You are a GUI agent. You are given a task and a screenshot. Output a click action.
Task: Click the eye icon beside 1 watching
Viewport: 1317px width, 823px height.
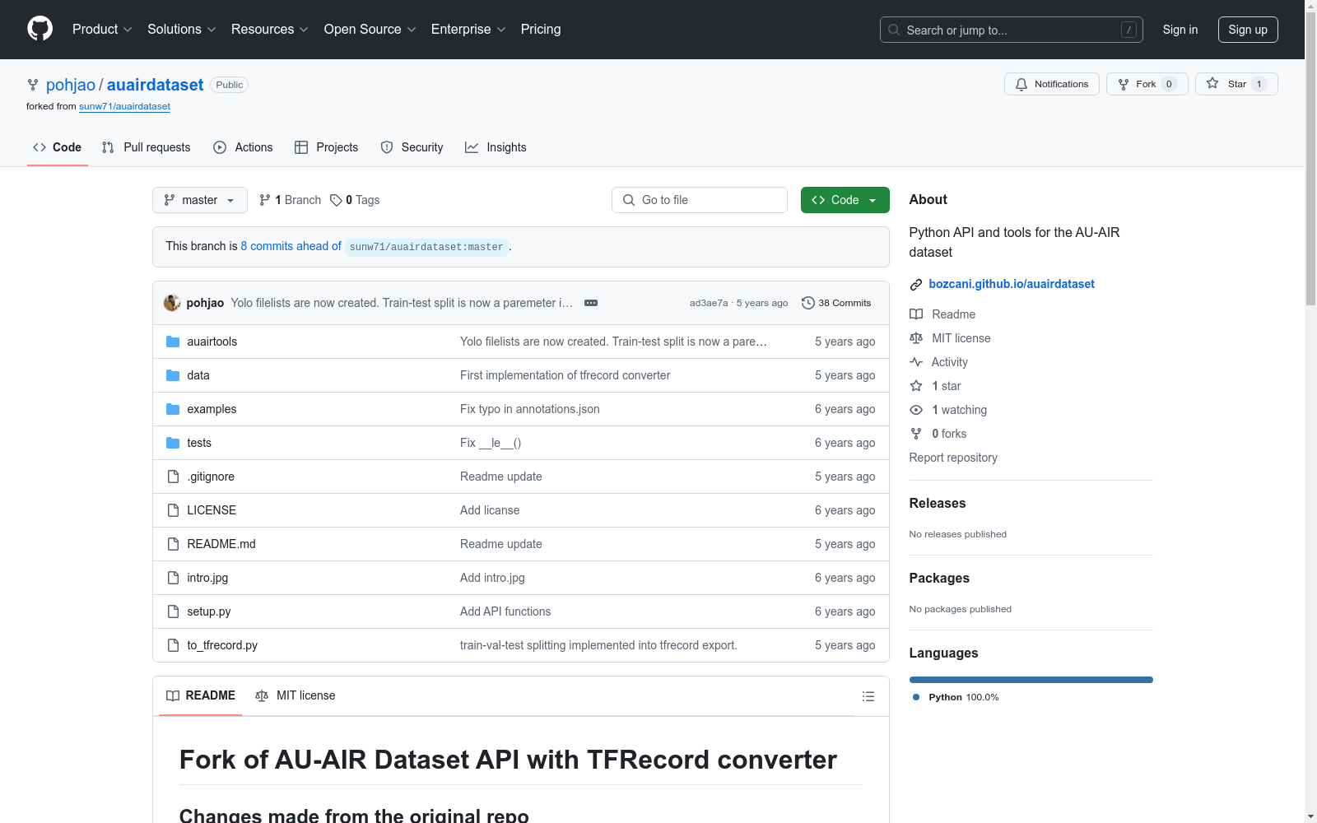tap(916, 410)
